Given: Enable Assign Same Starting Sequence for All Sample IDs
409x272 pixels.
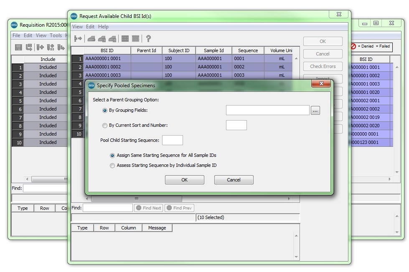Looking at the screenshot, I should [112, 156].
